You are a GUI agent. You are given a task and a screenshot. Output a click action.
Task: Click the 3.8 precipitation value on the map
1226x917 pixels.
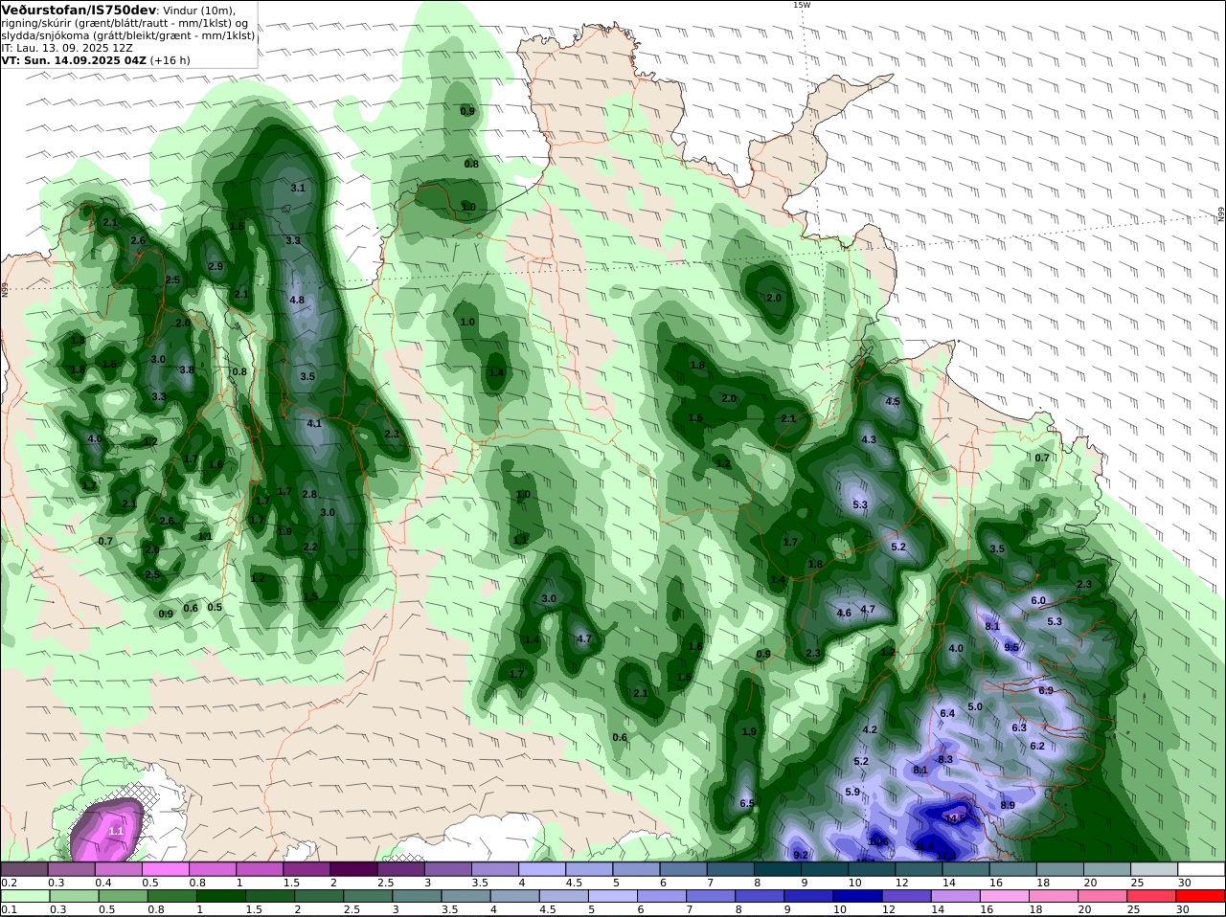tap(187, 369)
